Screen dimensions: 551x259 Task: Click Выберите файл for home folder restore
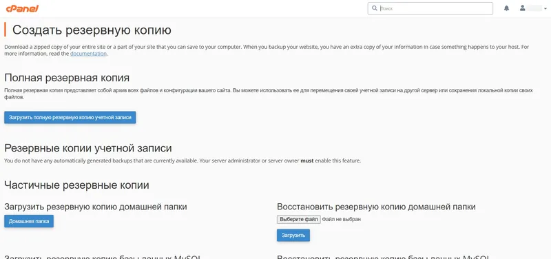pyautogui.click(x=299, y=219)
